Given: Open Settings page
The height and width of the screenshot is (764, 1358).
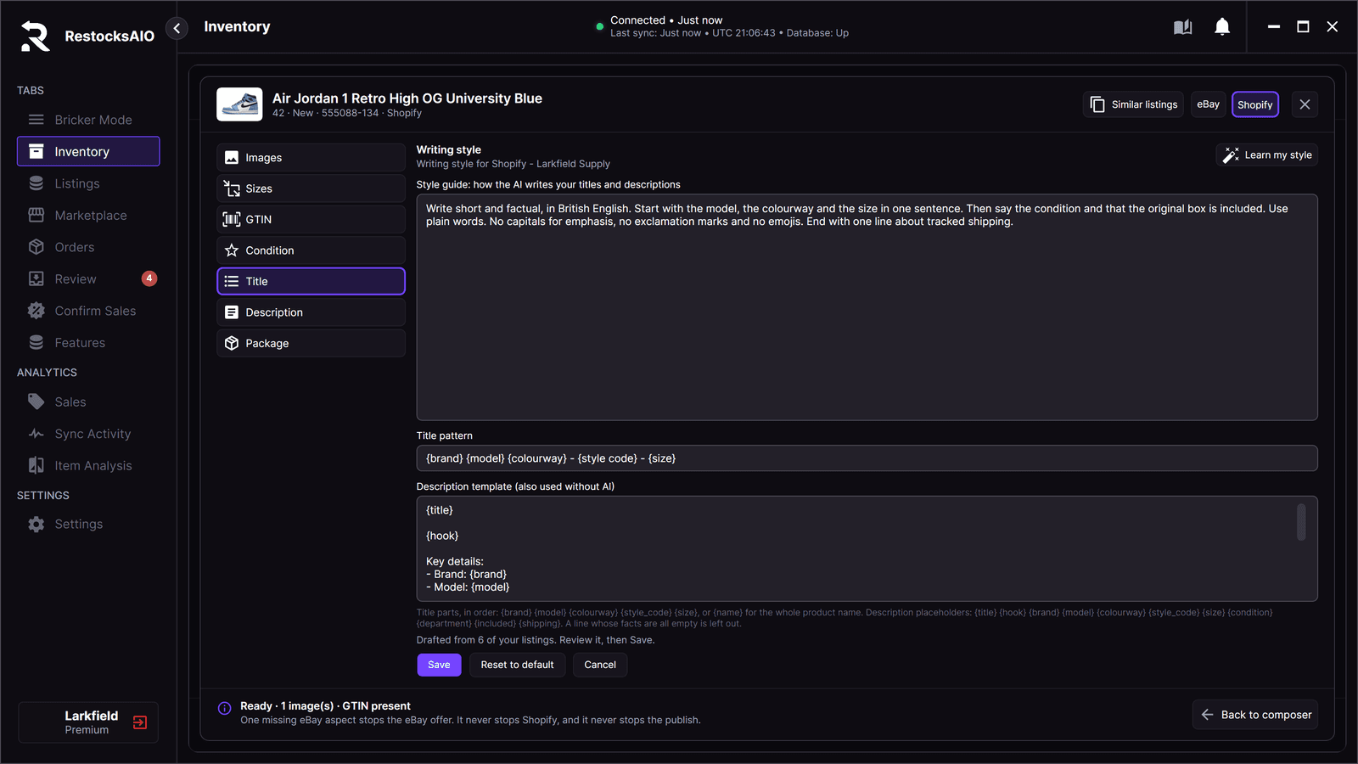Looking at the screenshot, I should pos(88,524).
